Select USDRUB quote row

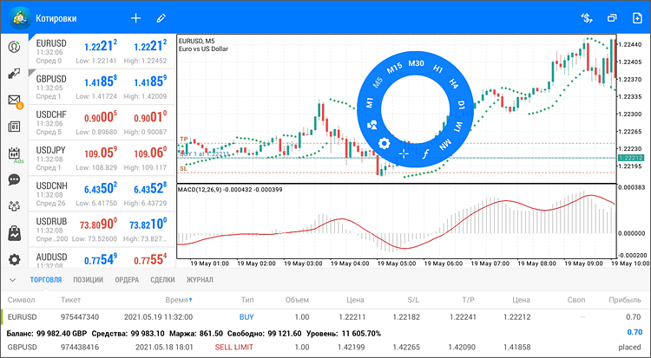pos(102,230)
